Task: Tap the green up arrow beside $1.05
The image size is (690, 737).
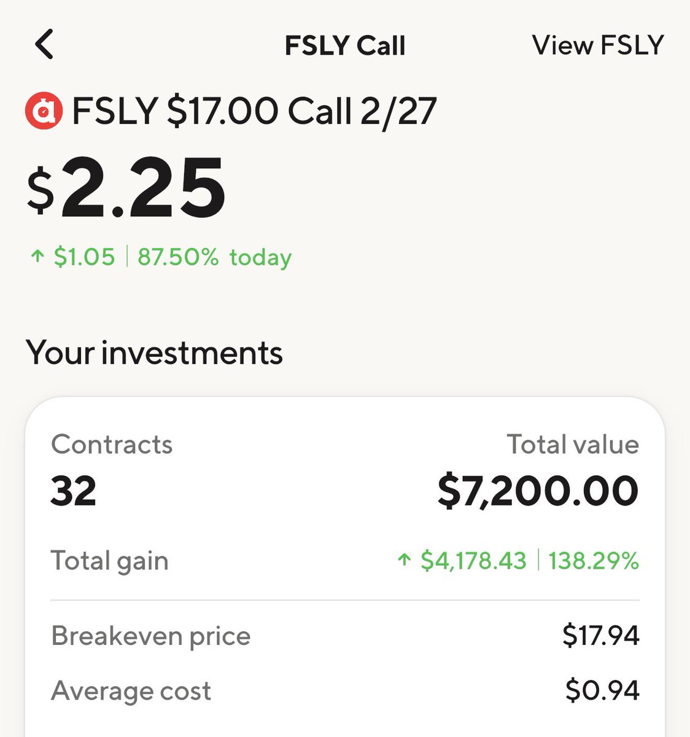Action: [x=37, y=257]
